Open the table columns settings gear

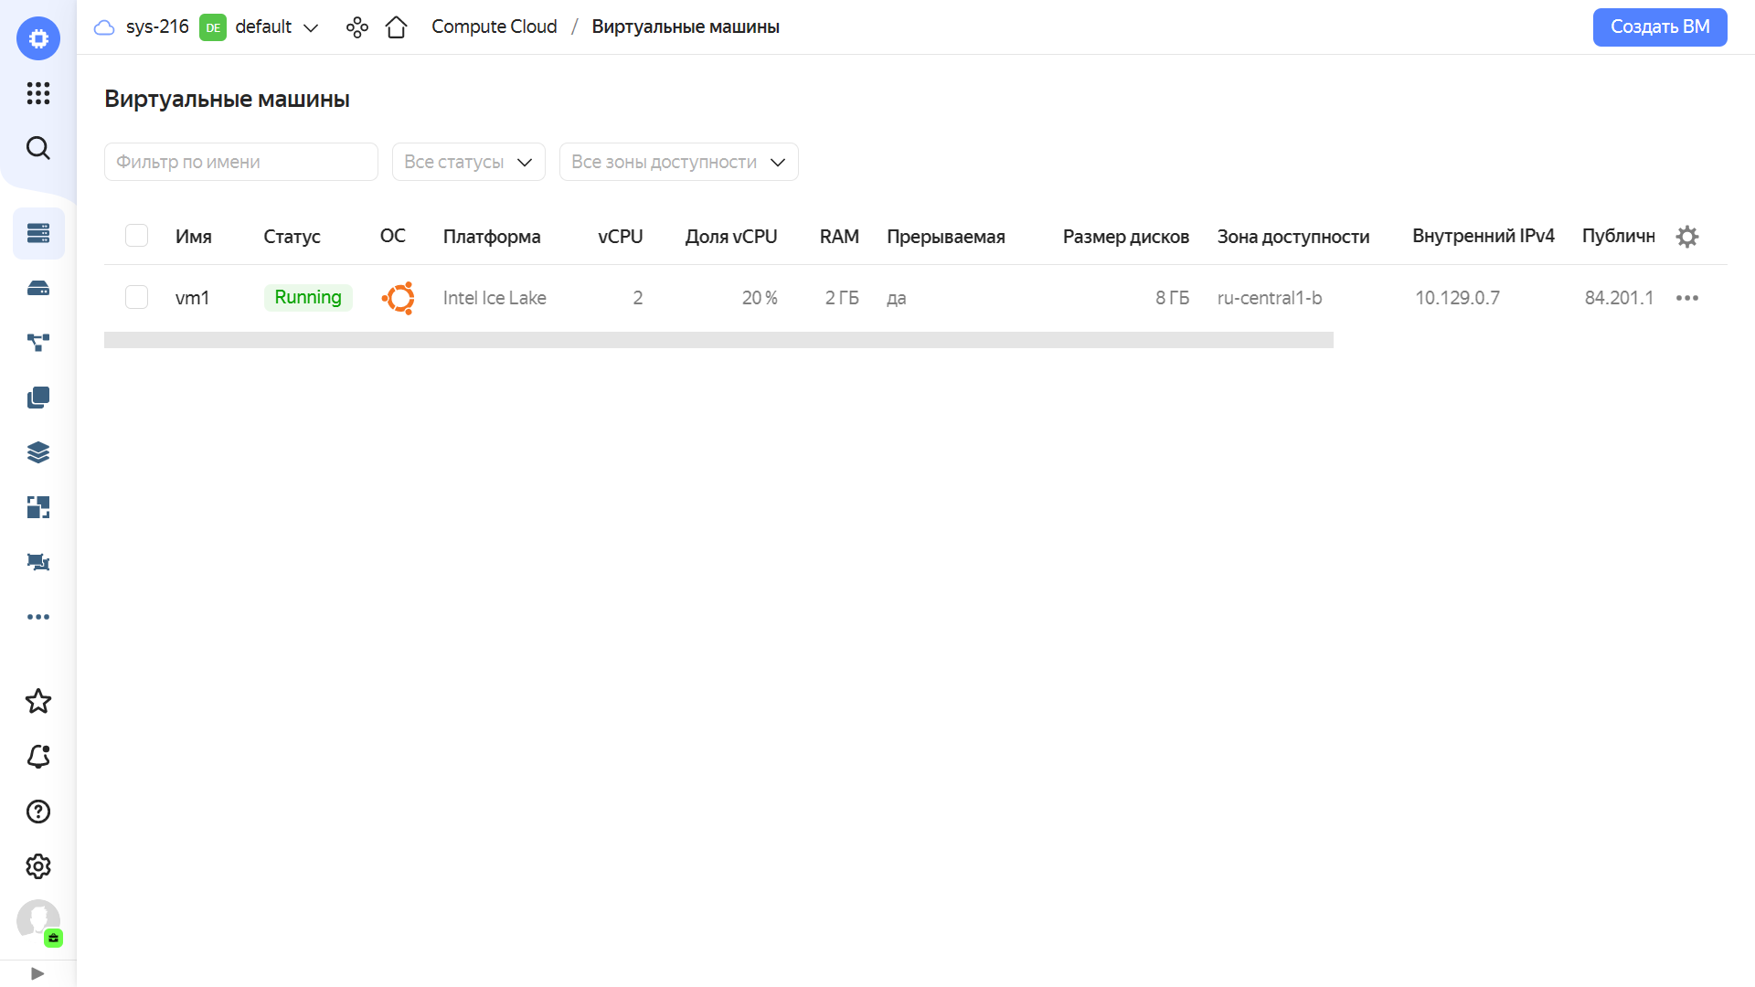click(1687, 236)
